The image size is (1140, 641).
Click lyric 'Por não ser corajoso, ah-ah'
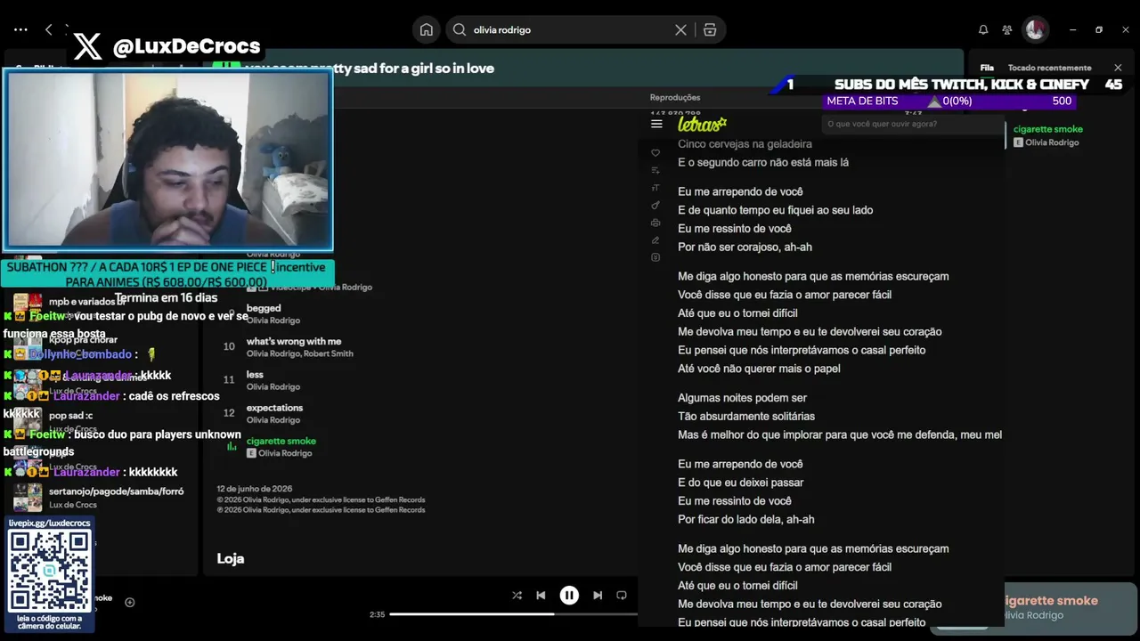tap(745, 247)
